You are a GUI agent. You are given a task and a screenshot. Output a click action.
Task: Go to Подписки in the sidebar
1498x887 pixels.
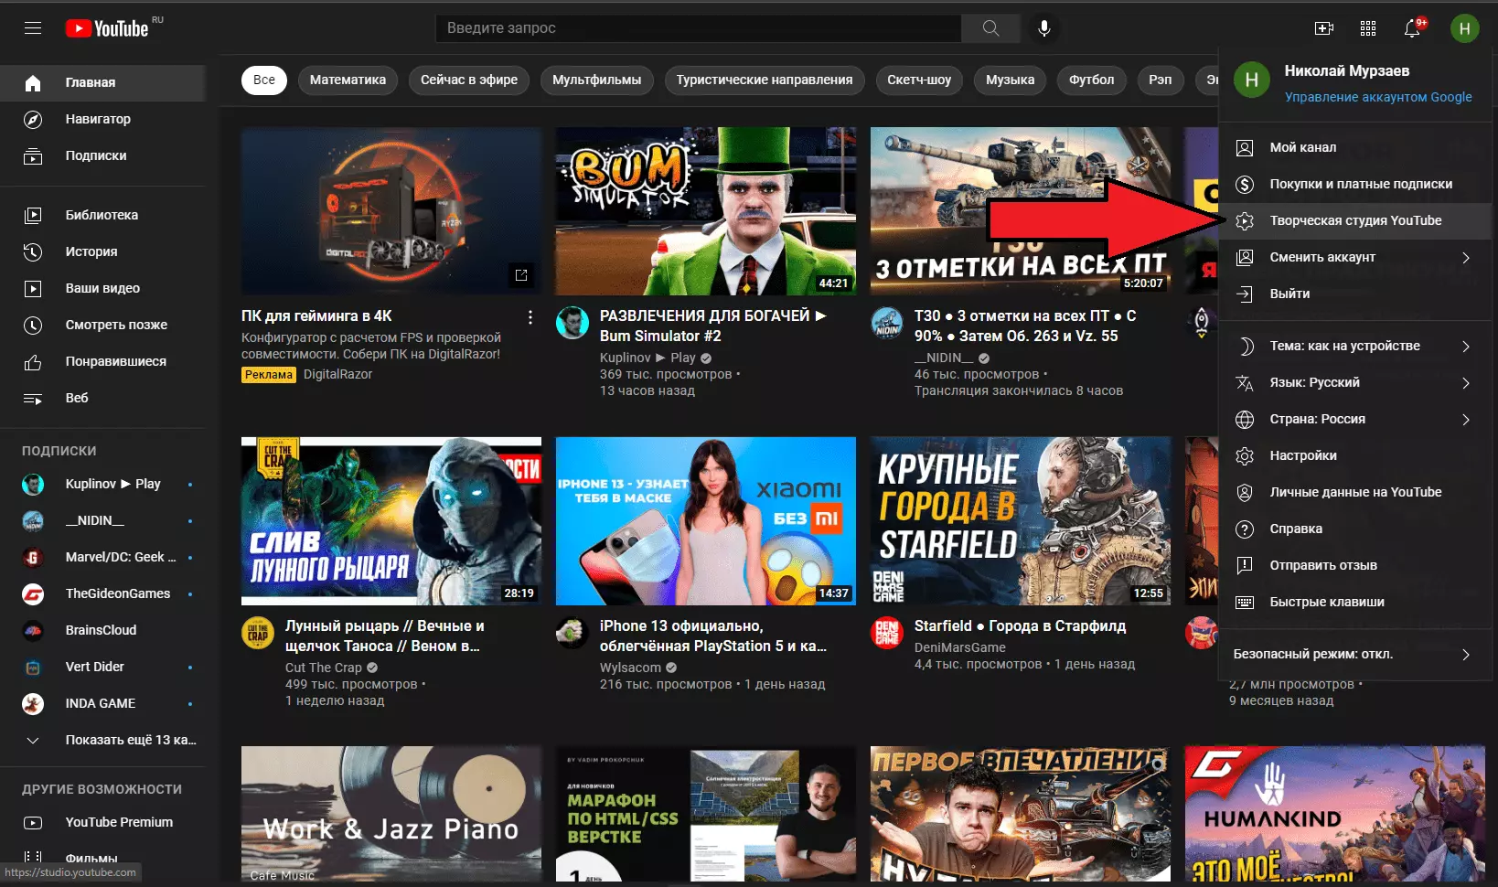[x=102, y=155]
